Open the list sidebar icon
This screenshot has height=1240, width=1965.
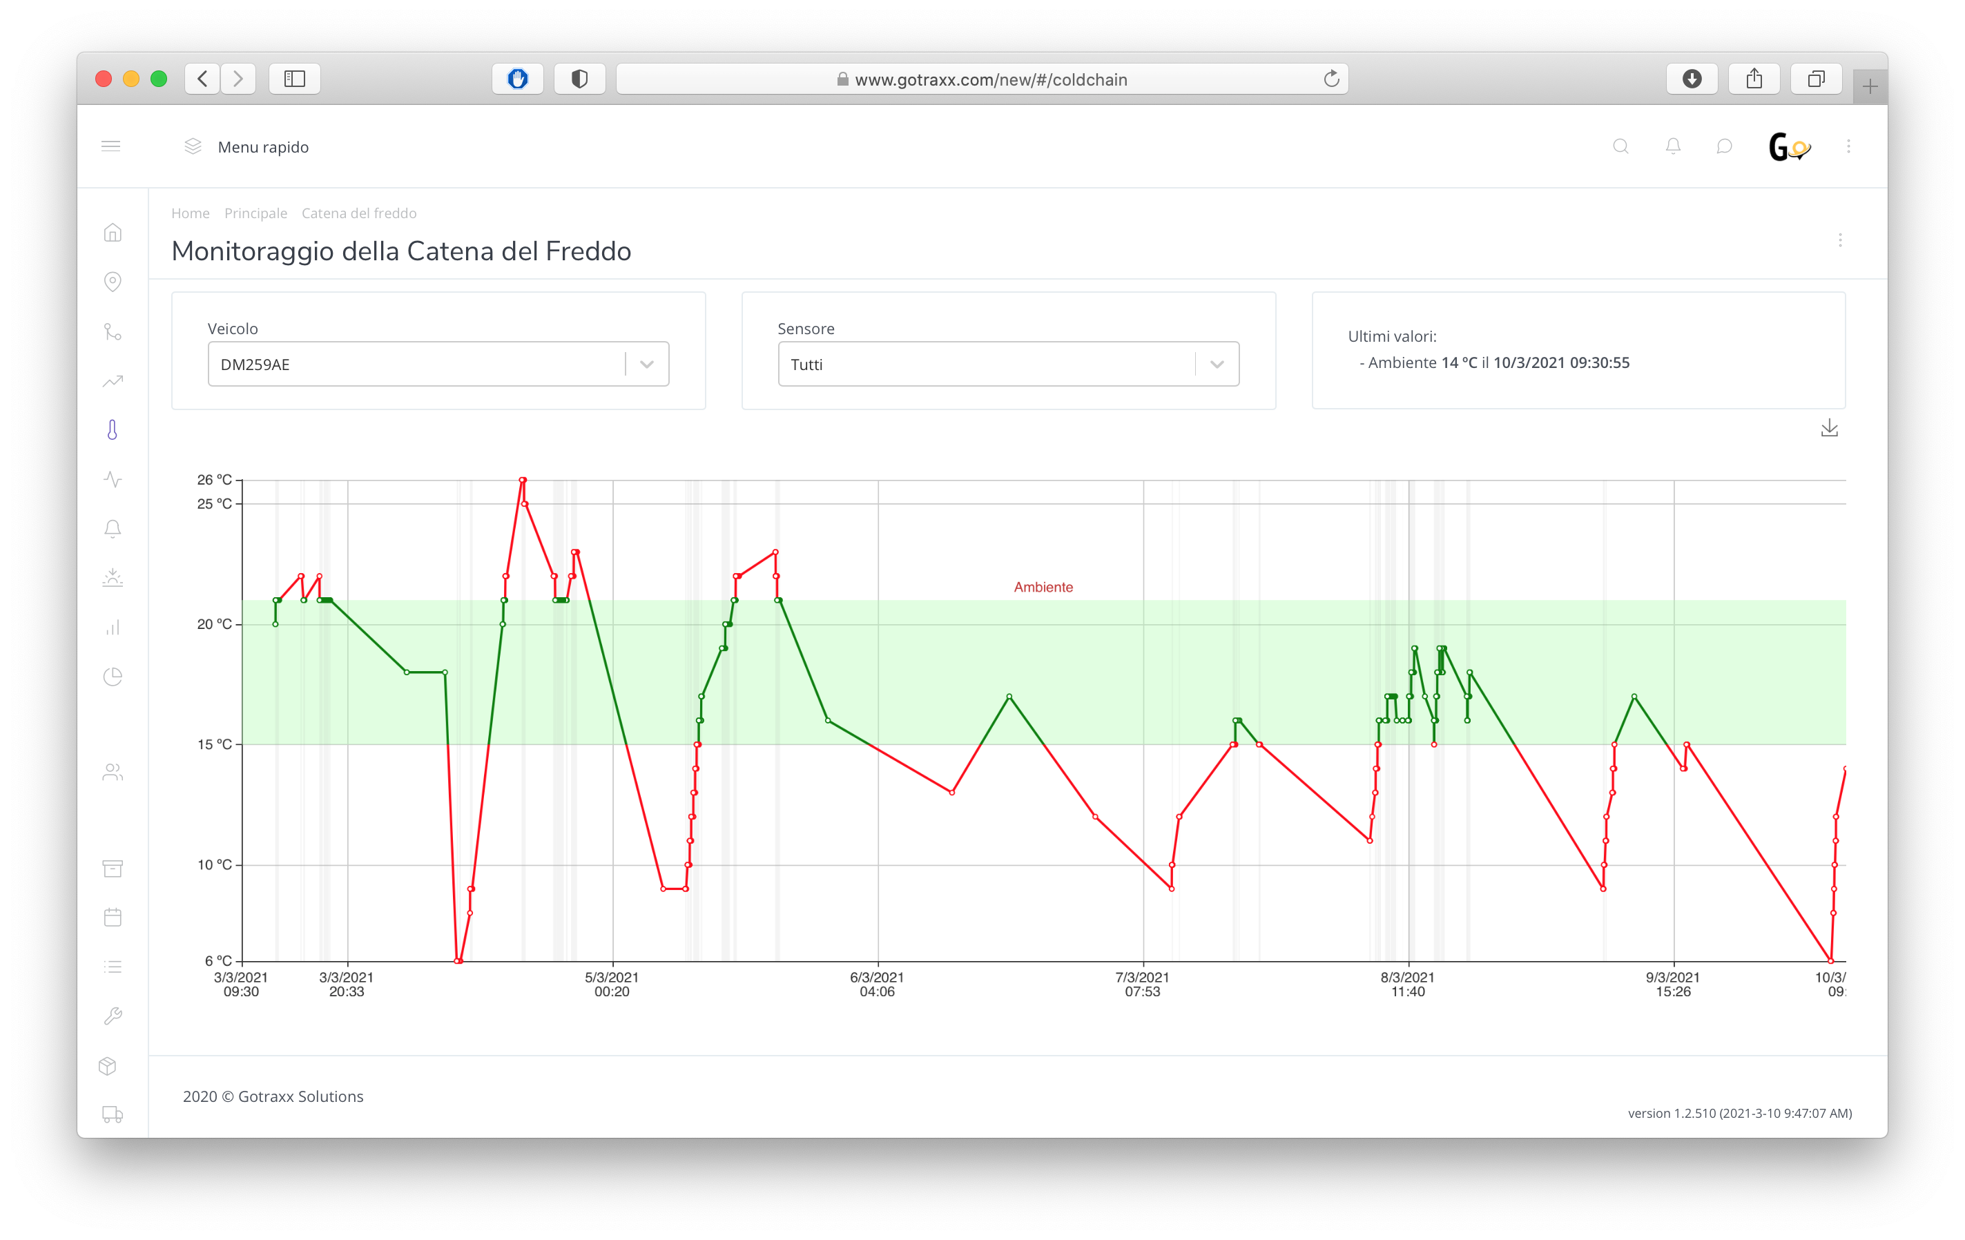point(113,967)
